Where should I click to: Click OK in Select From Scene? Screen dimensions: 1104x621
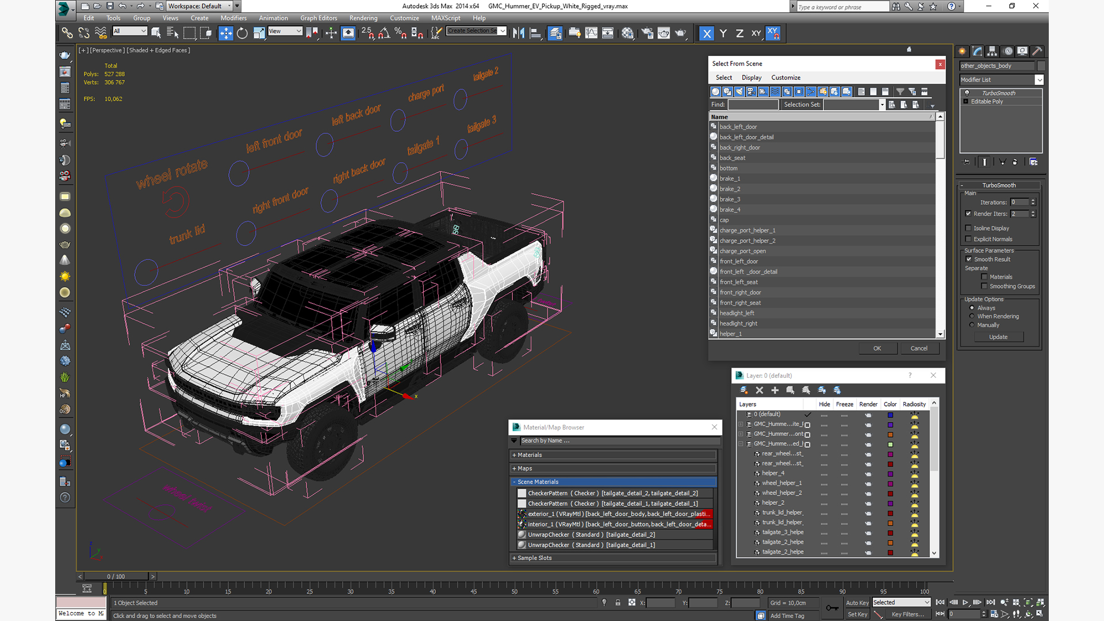[x=877, y=348]
